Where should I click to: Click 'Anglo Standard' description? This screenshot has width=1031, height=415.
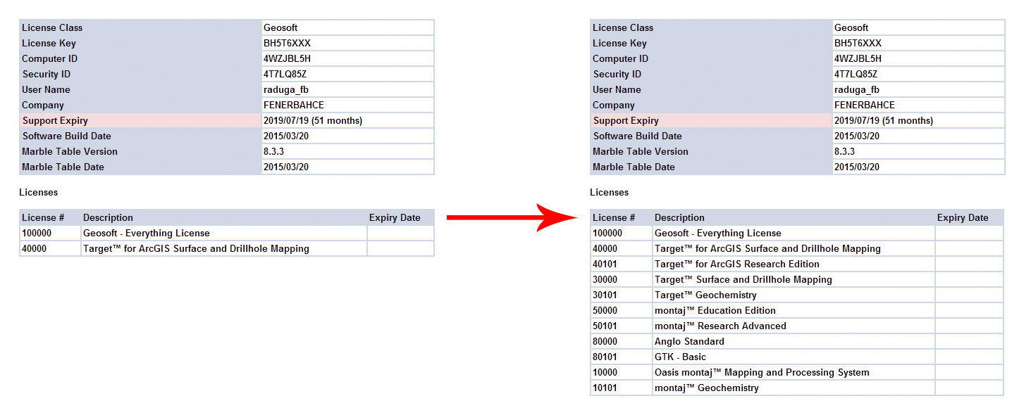(x=689, y=342)
